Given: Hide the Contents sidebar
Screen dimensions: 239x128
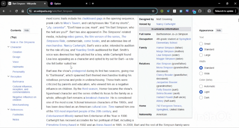Looking at the screenshot, I should pyautogui.click(x=27, y=30).
